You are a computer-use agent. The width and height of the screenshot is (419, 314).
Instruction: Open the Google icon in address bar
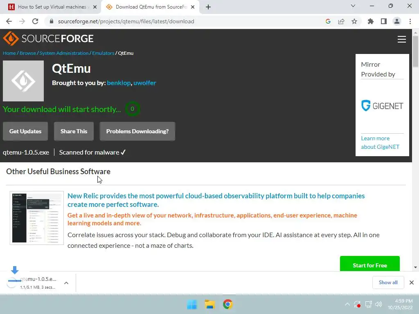(328, 21)
